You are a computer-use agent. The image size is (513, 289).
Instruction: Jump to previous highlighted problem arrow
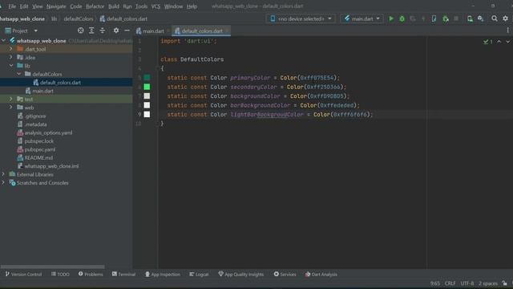[x=499, y=42]
